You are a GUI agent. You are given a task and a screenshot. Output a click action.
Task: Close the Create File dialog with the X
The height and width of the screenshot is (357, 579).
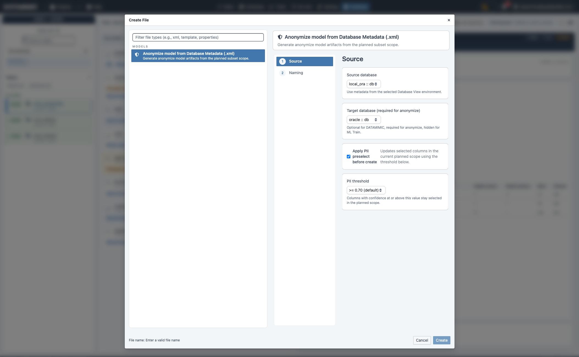[448, 20]
